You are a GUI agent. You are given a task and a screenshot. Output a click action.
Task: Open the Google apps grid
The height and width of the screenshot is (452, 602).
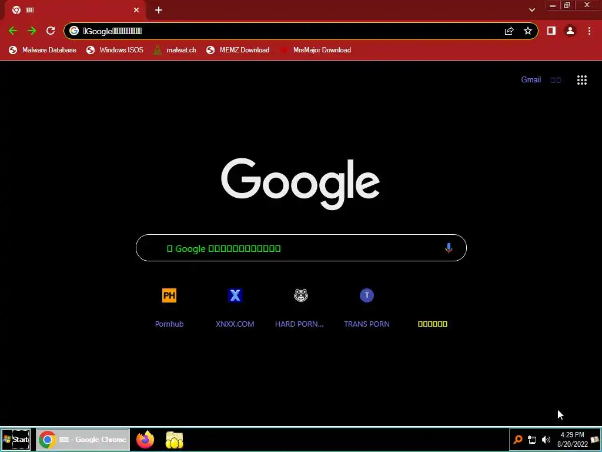point(581,80)
